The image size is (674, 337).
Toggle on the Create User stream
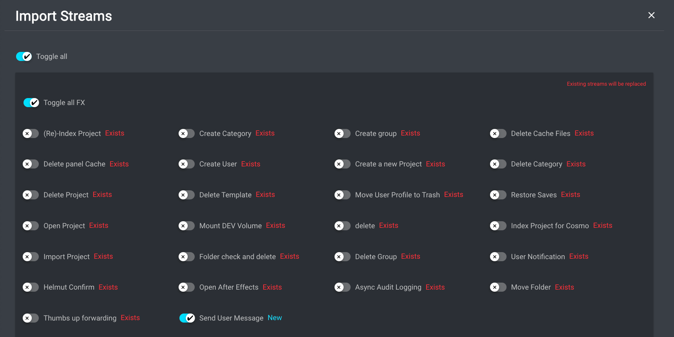click(186, 164)
